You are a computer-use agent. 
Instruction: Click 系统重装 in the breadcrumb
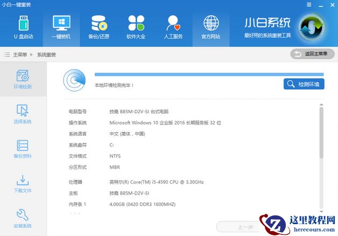click(46, 54)
